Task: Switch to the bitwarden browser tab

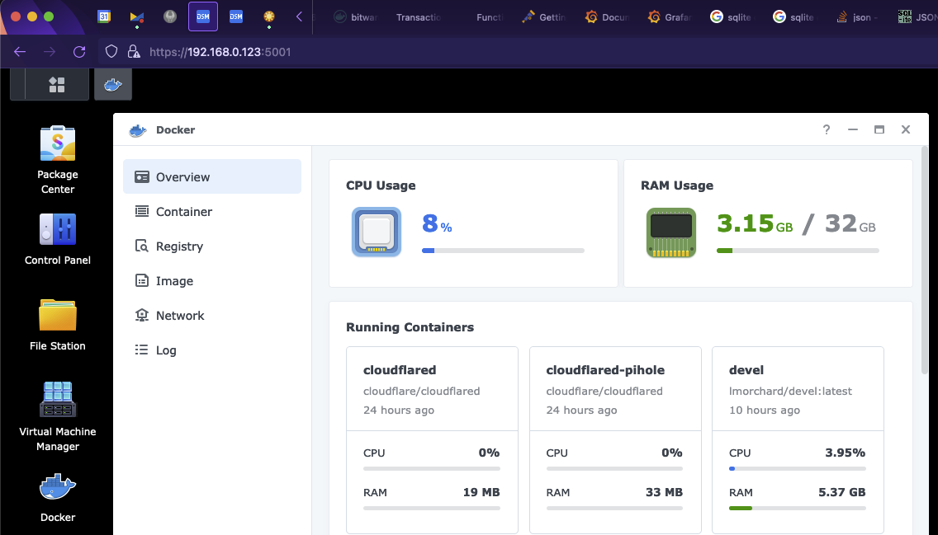Action: 356,17
